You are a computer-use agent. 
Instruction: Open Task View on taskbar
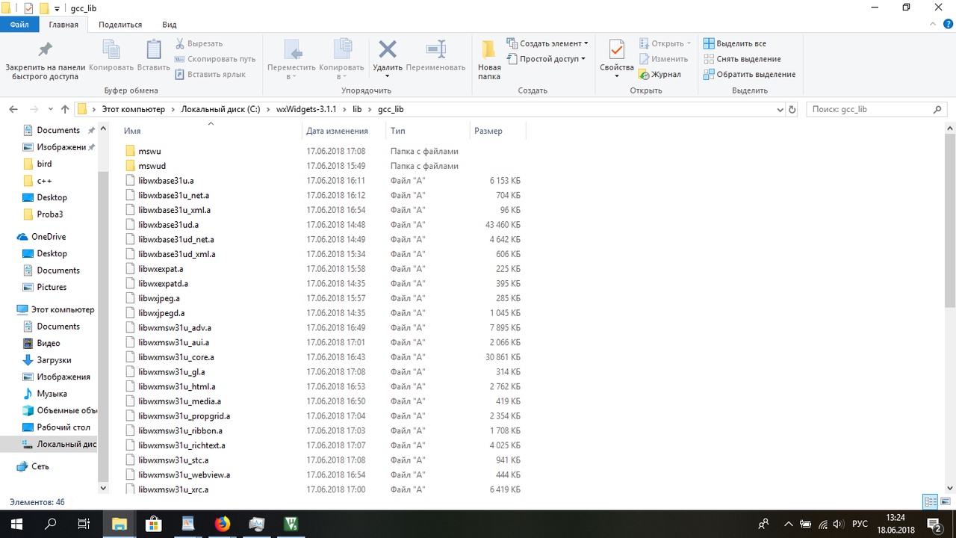(84, 524)
